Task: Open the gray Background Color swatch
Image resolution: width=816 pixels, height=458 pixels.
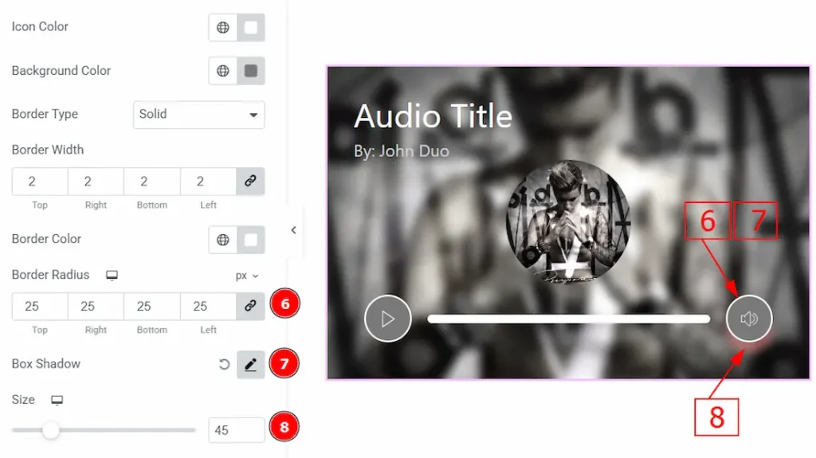Action: [251, 71]
